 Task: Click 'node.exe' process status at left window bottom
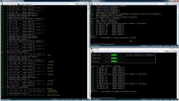pyautogui.click(x=5, y=100)
